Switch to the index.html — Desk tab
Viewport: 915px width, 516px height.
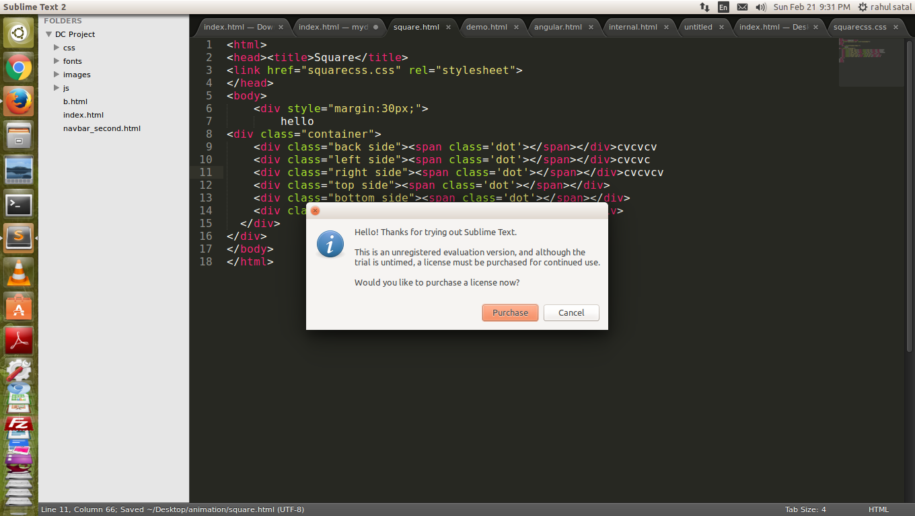tap(773, 27)
